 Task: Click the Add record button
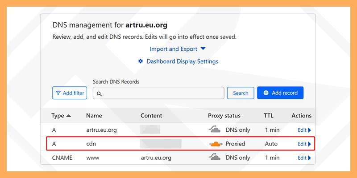coord(280,93)
